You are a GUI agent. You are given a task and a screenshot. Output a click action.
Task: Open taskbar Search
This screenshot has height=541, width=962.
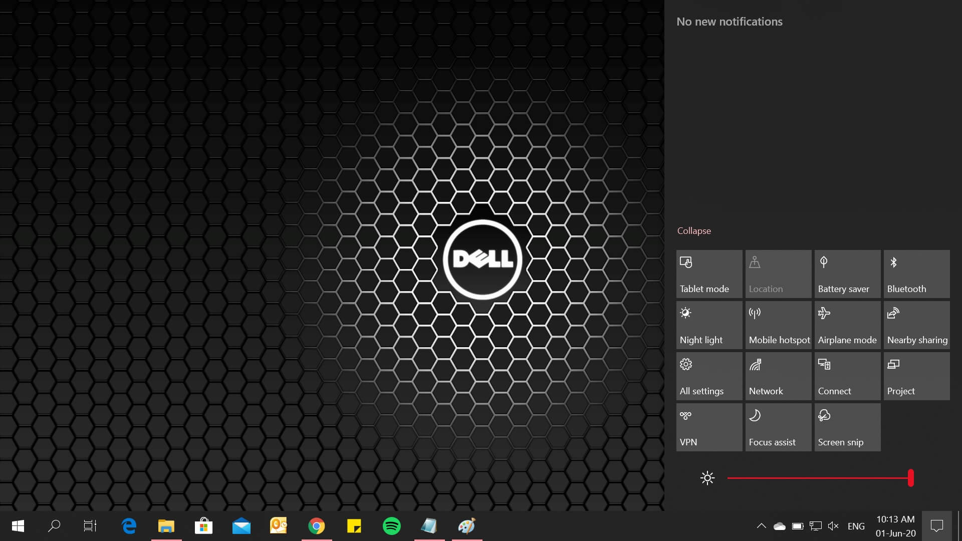54,526
